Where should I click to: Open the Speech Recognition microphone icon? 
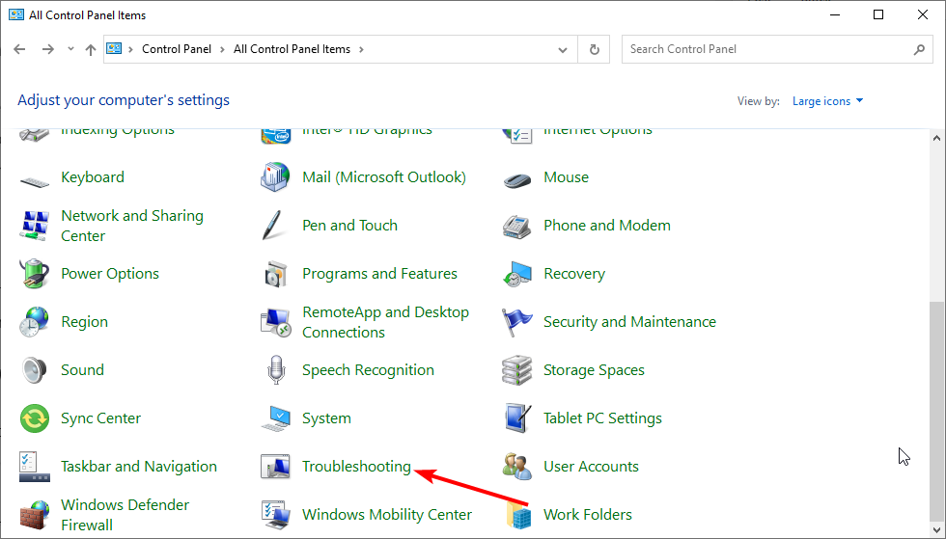pyautogui.click(x=275, y=370)
